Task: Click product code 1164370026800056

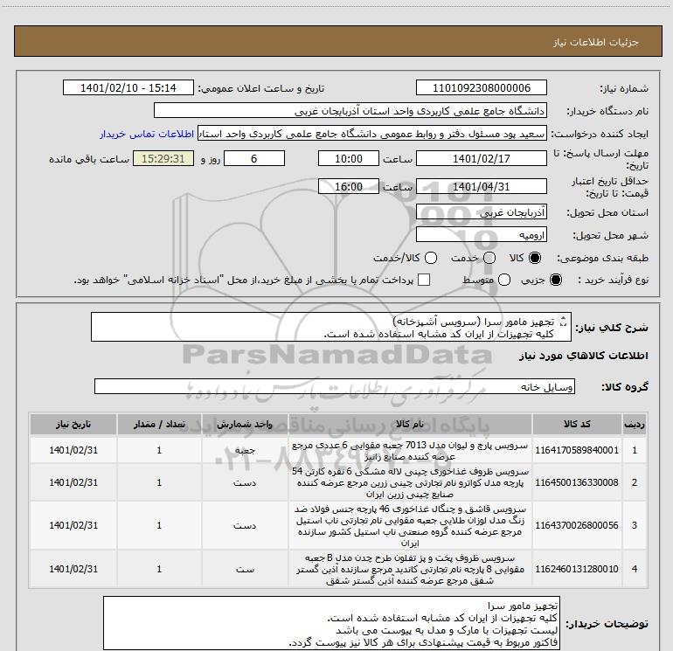Action: (577, 525)
